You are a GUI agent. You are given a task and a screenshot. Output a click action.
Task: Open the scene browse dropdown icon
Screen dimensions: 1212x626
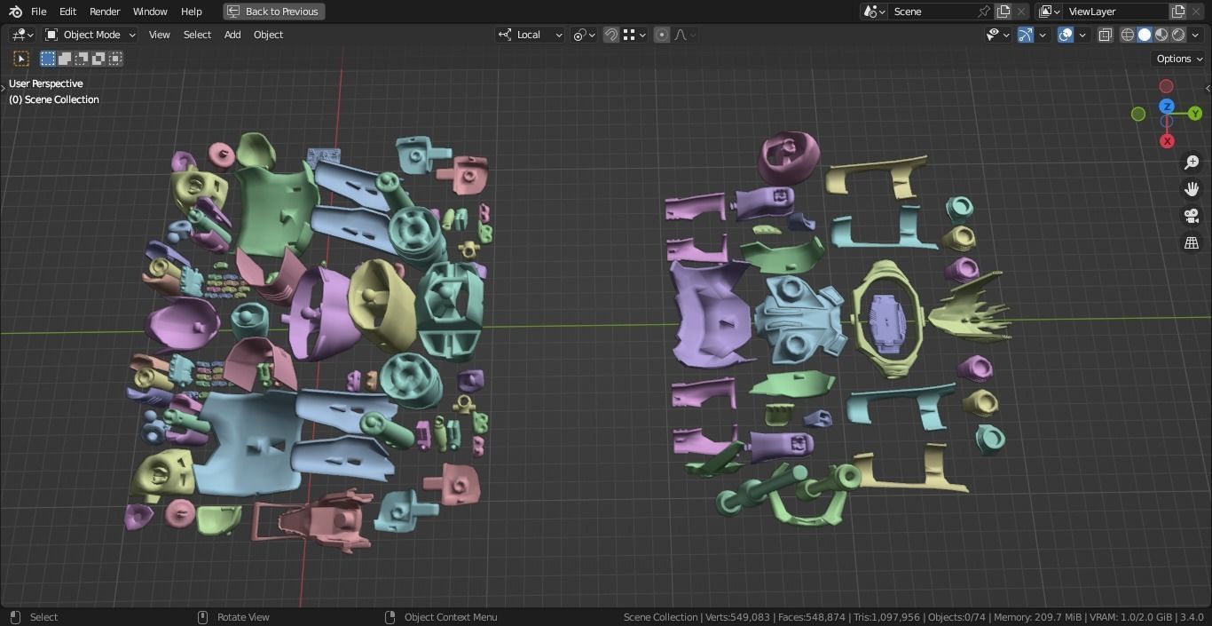coord(874,12)
